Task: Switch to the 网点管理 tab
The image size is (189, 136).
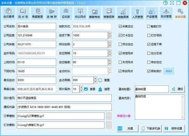Action: click(166, 14)
